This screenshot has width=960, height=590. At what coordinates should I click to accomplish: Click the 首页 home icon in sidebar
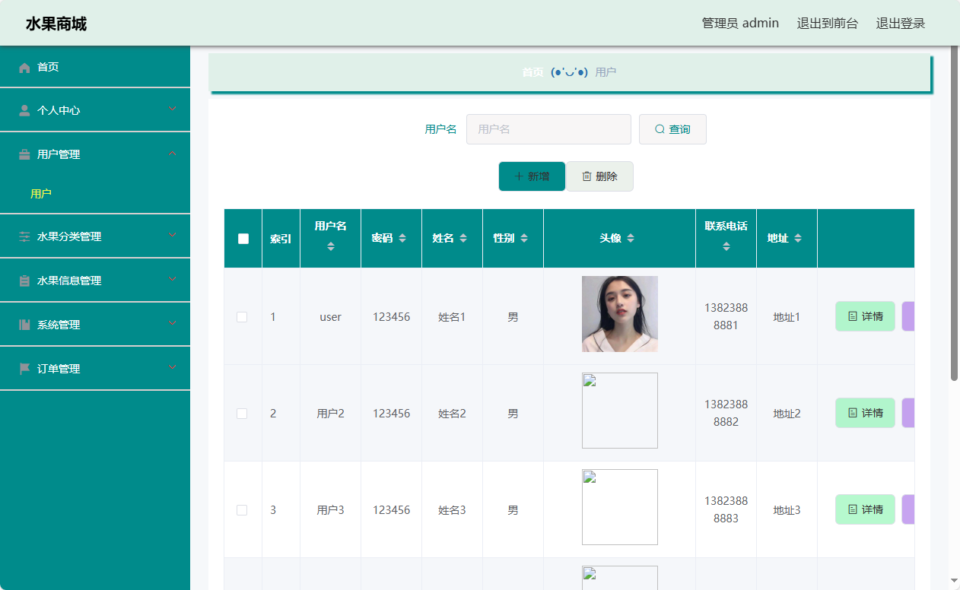[24, 67]
